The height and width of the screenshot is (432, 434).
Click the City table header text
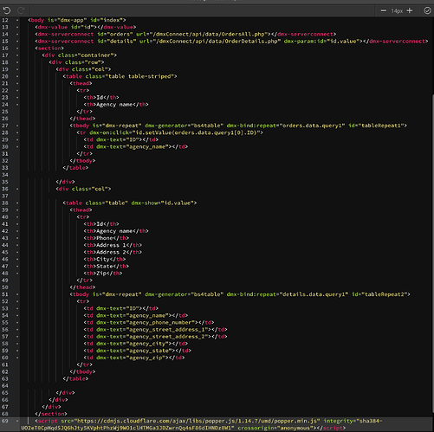point(103,259)
